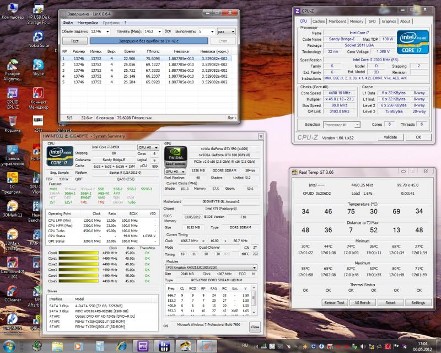Click the memory timing table scrollbar in HWiNFO32
Image resolution: width=441 pixels, height=353 pixels.
tap(254, 300)
